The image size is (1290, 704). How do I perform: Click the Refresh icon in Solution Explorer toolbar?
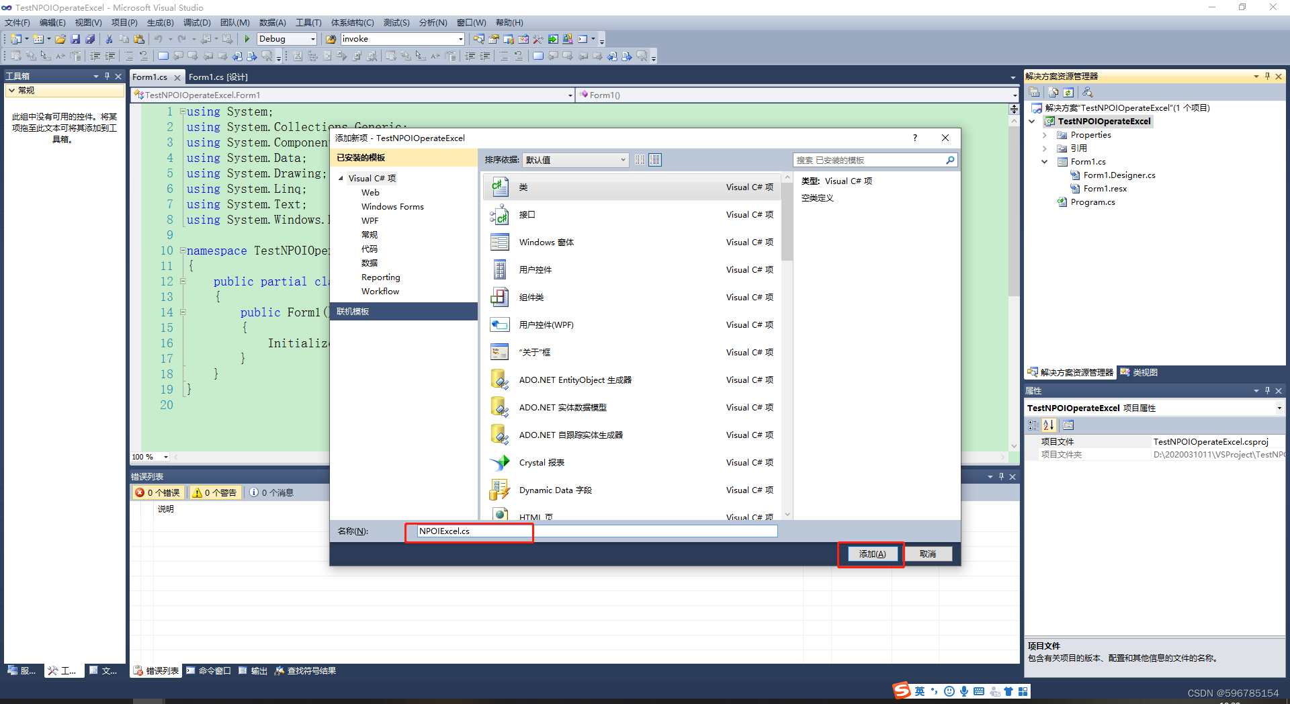tap(1068, 92)
